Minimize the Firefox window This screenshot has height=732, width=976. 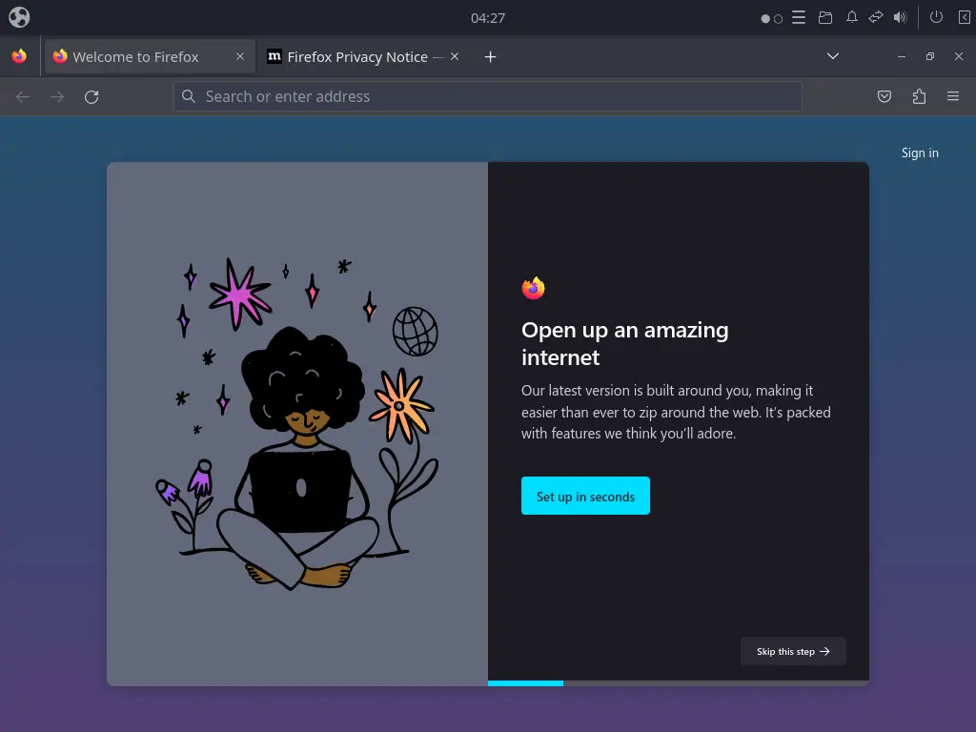pos(902,56)
